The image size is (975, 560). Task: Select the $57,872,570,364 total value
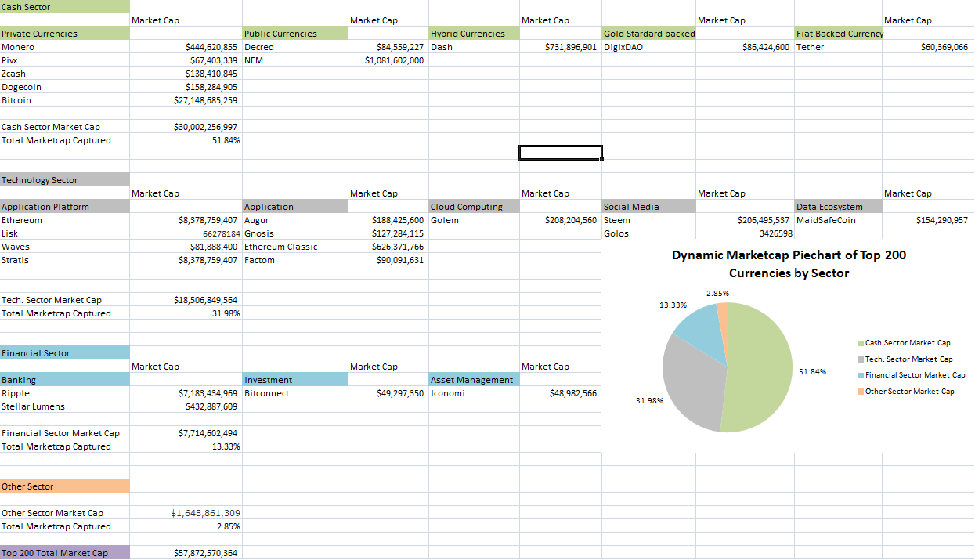186,553
